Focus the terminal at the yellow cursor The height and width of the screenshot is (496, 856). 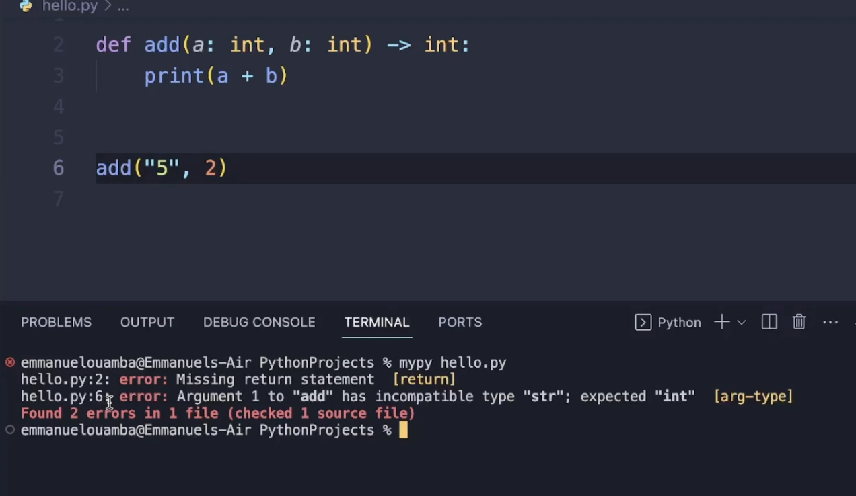[403, 430]
